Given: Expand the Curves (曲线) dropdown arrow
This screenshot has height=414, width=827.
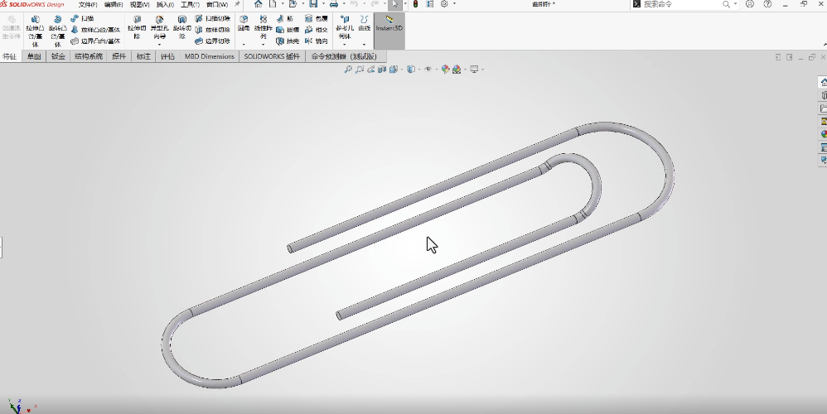Looking at the screenshot, I should point(364,45).
